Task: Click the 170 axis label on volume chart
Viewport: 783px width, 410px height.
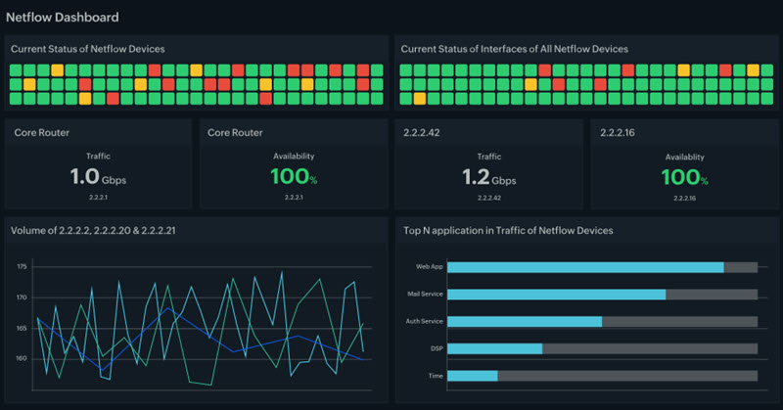Action: 22,297
